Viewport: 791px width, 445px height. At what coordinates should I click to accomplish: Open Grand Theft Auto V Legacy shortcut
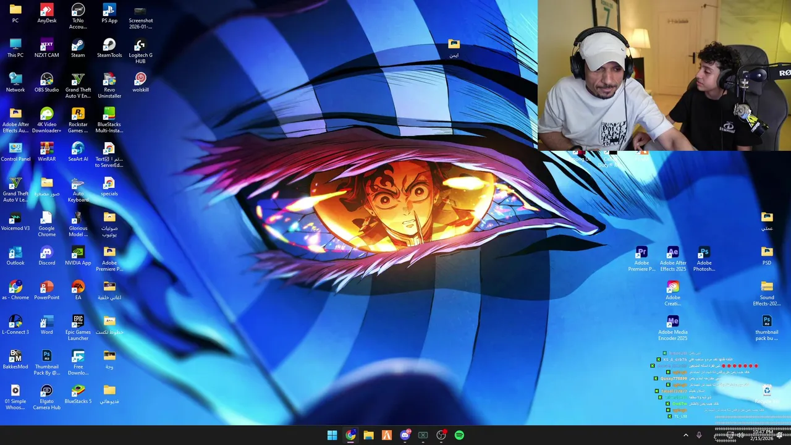15,189
